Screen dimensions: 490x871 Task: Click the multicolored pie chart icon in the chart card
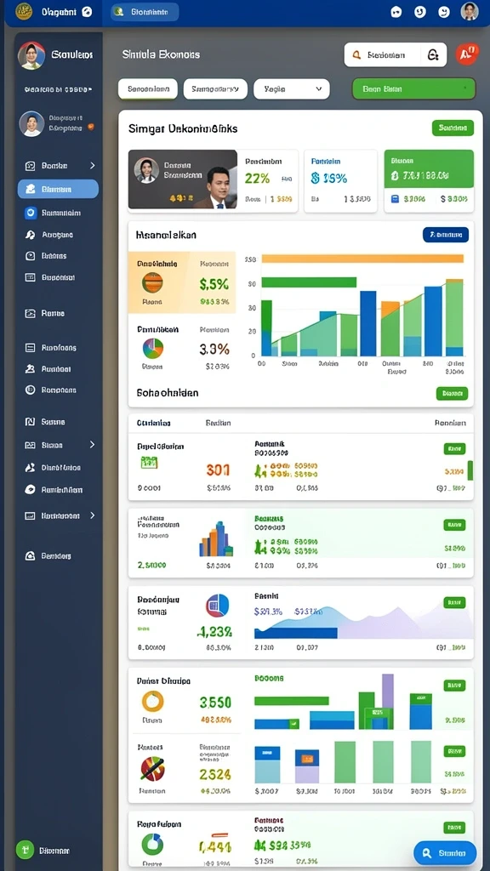(153, 348)
